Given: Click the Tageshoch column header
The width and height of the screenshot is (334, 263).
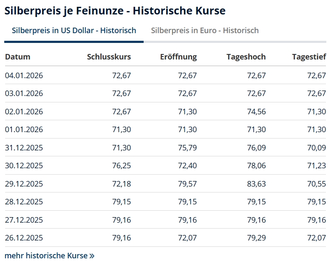Looking at the screenshot, I should 246,57.
